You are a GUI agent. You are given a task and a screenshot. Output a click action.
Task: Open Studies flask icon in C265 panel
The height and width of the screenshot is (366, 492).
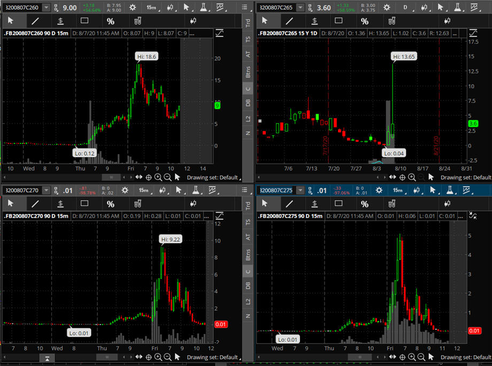point(457,7)
